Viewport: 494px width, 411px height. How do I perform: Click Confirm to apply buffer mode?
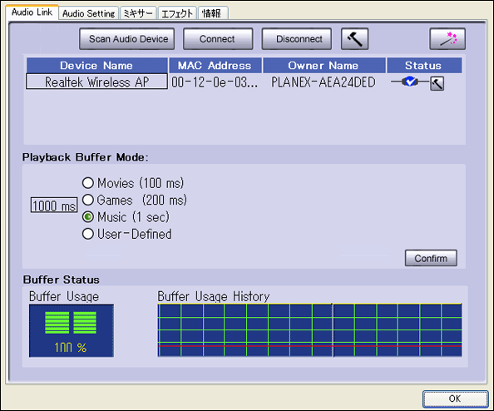[431, 258]
